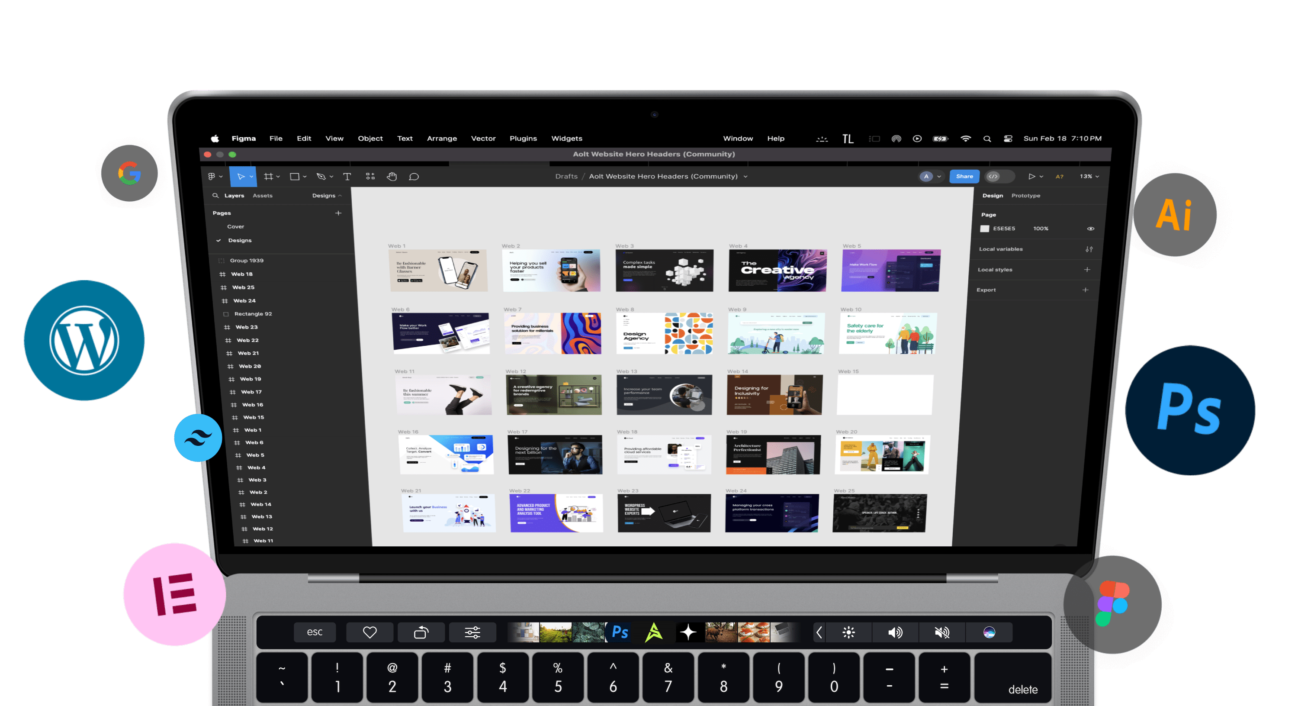The image size is (1298, 706).
Task: Open the Window menu
Action: tap(738, 138)
